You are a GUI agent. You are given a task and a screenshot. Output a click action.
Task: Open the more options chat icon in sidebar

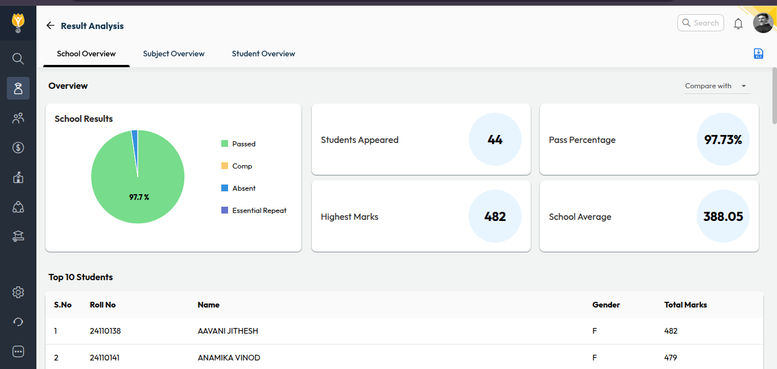pos(18,351)
